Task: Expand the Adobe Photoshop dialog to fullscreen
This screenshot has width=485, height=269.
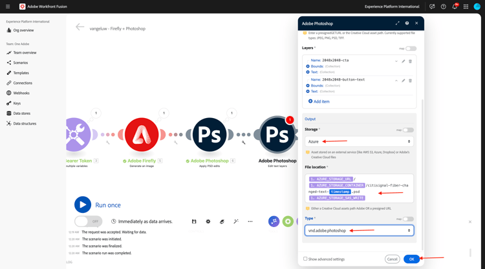Action: point(398,23)
